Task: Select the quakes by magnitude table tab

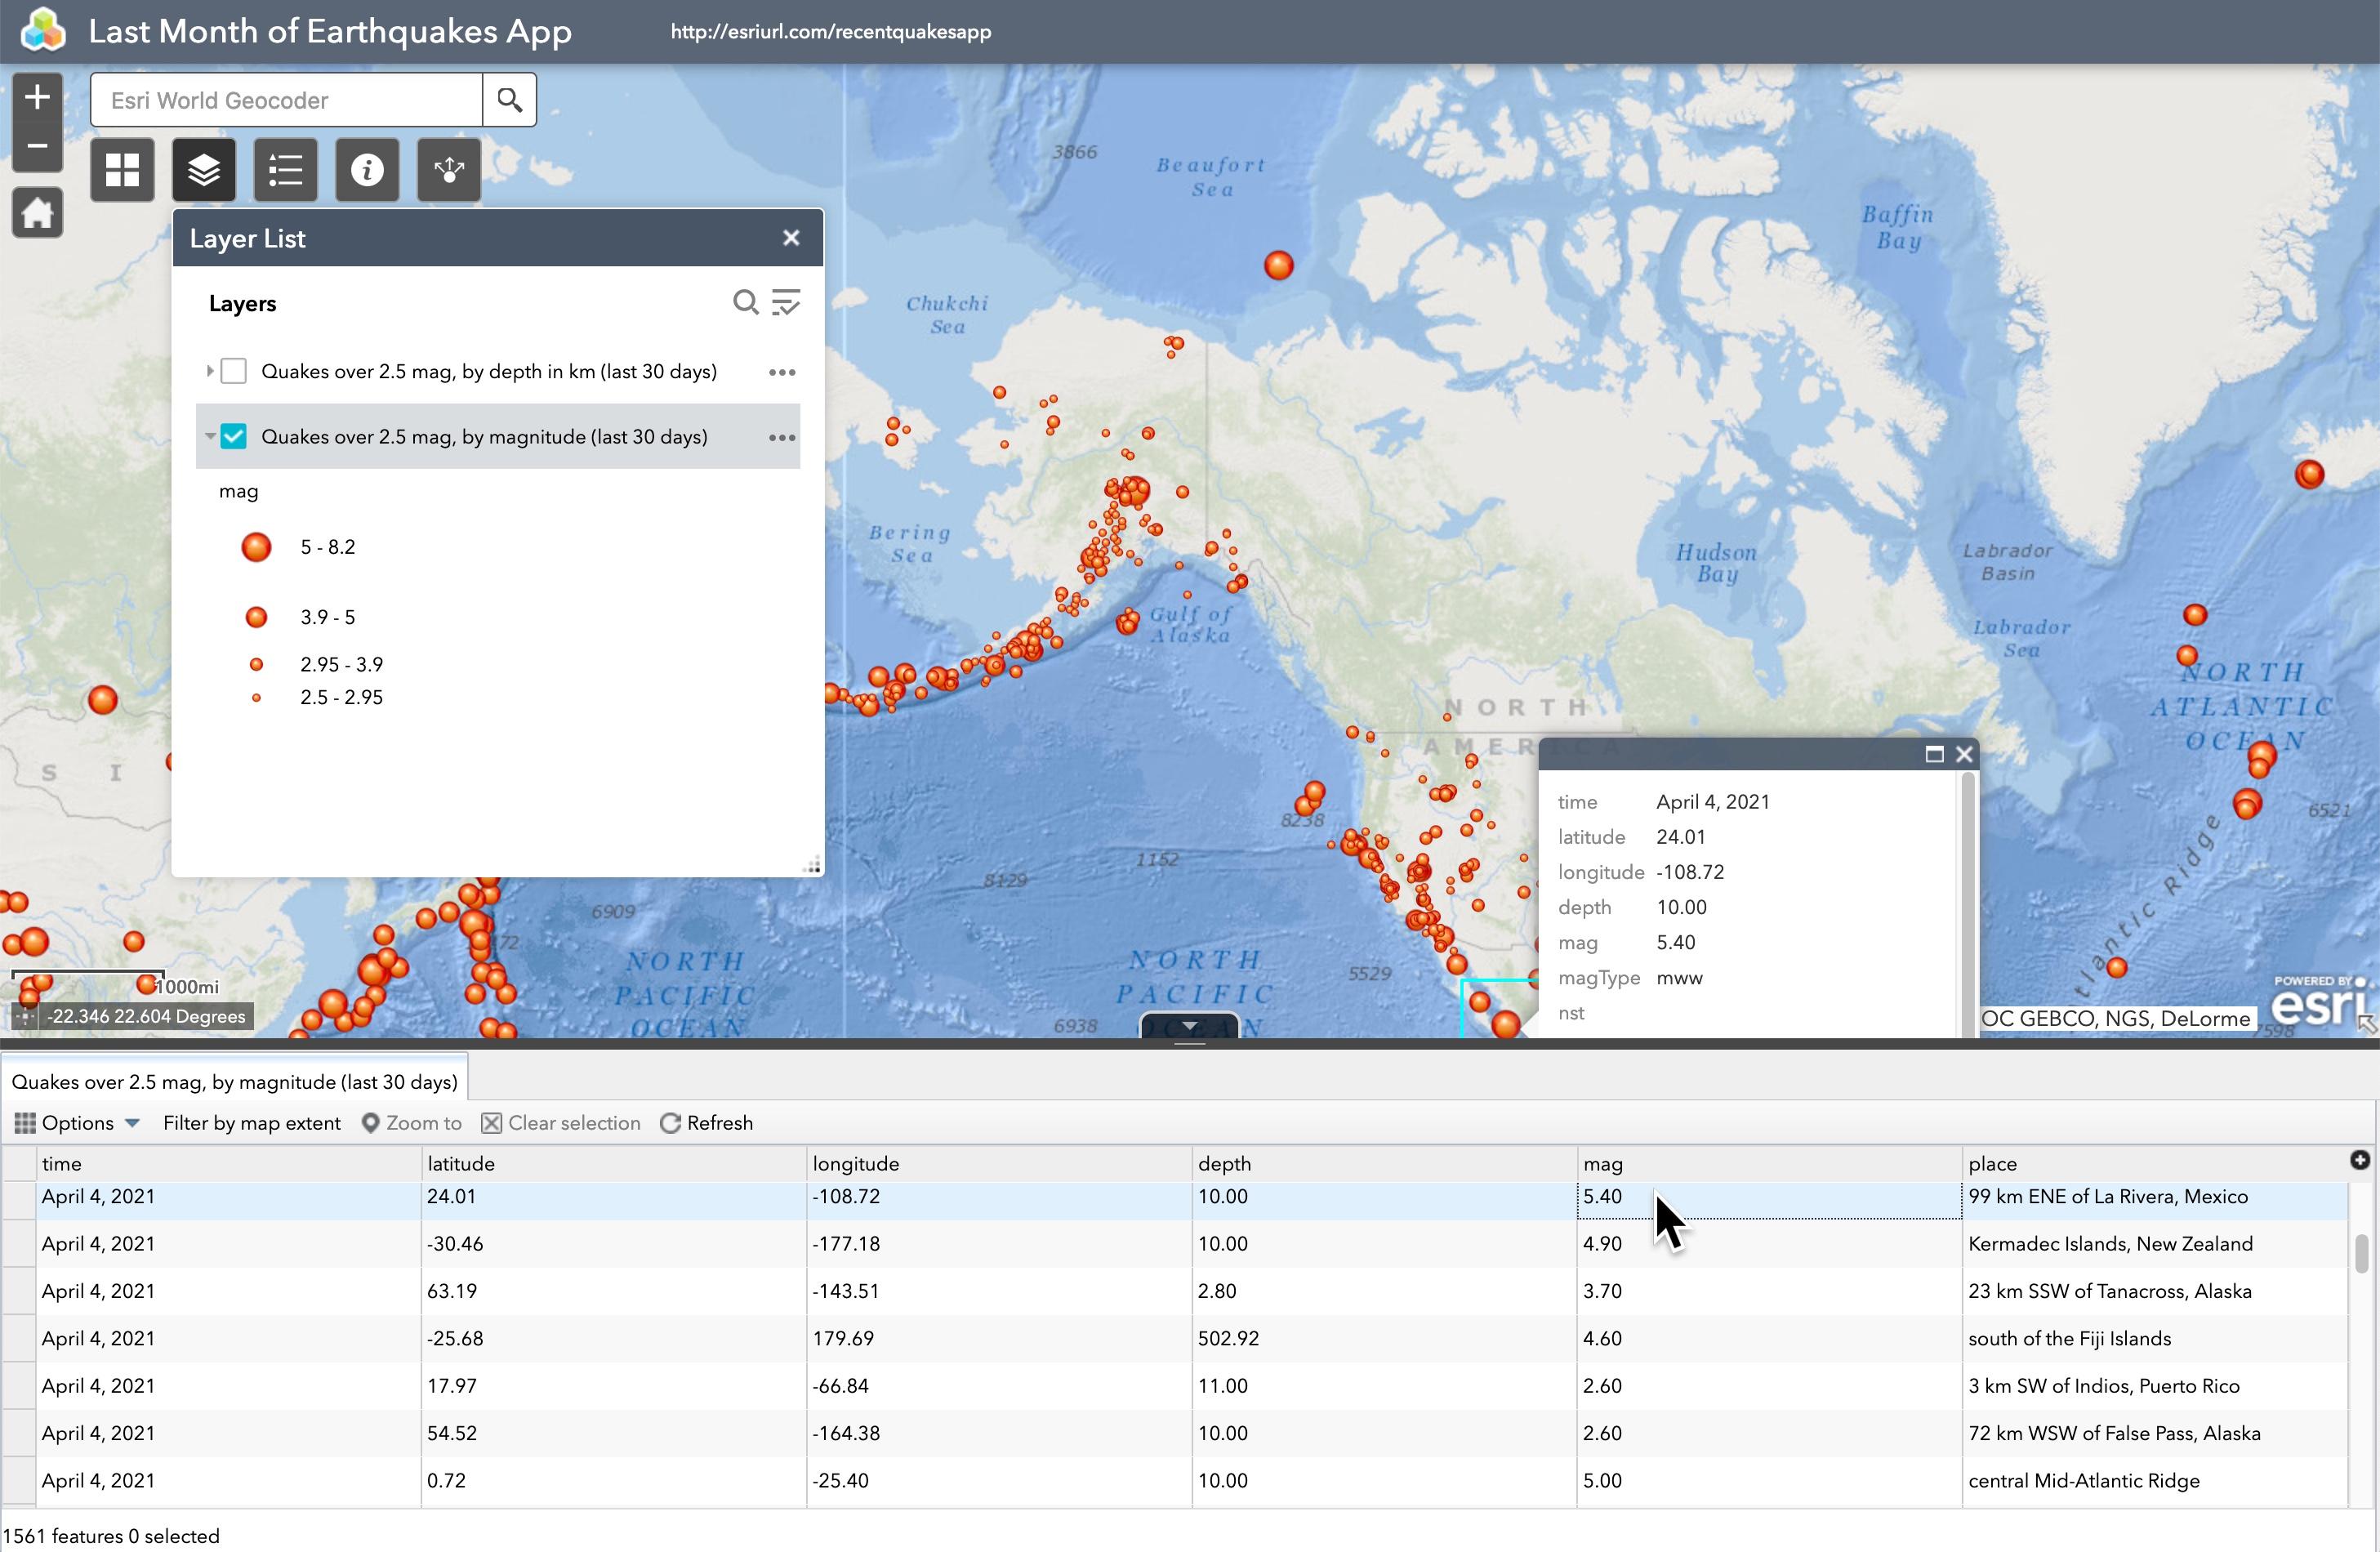Action: (234, 1082)
